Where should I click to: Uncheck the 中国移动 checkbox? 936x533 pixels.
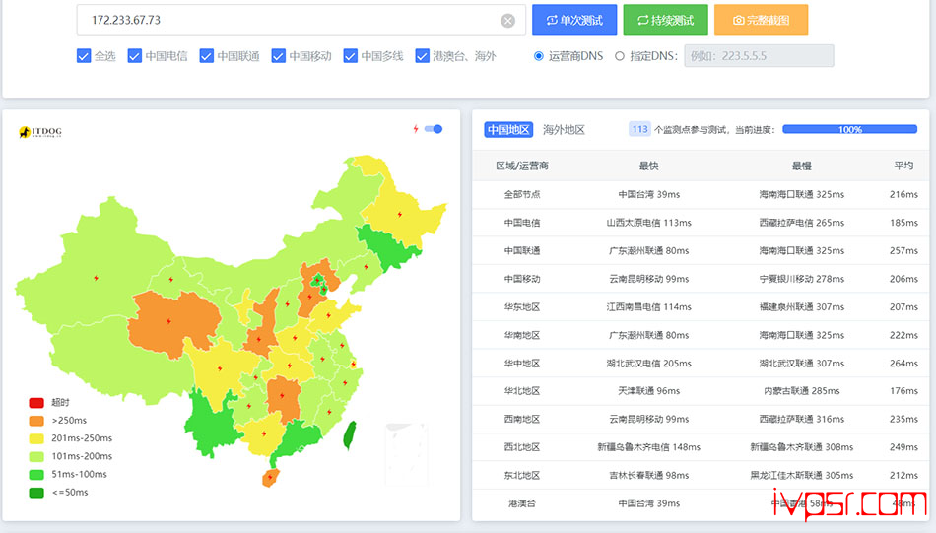click(278, 56)
